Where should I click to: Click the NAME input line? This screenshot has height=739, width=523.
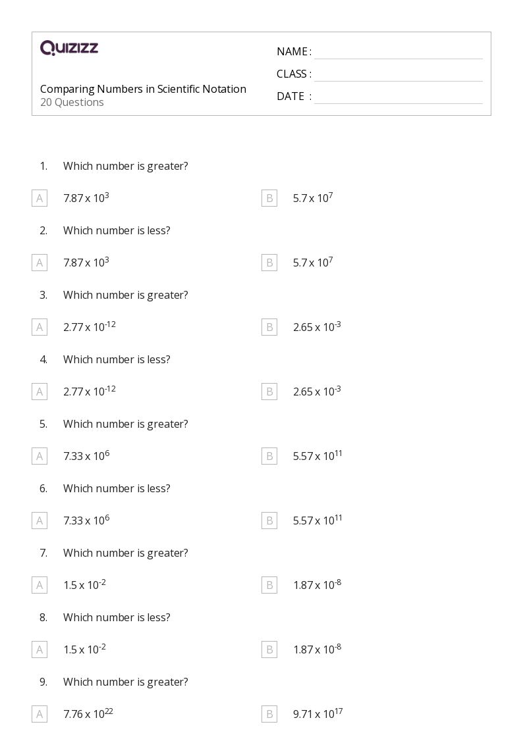[x=398, y=52]
